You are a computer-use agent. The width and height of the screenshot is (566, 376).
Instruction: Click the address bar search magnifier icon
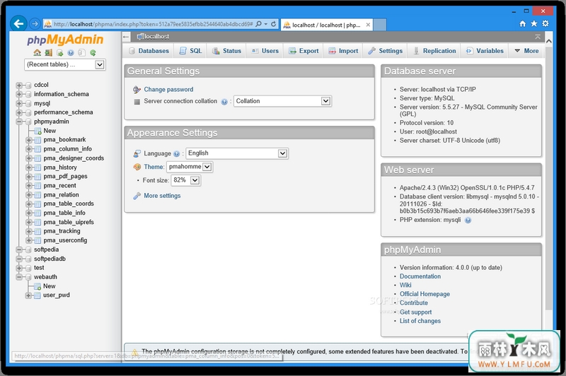[258, 24]
